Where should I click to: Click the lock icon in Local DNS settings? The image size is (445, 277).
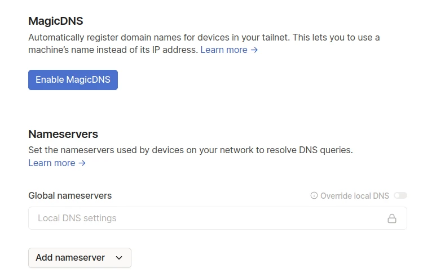point(391,218)
